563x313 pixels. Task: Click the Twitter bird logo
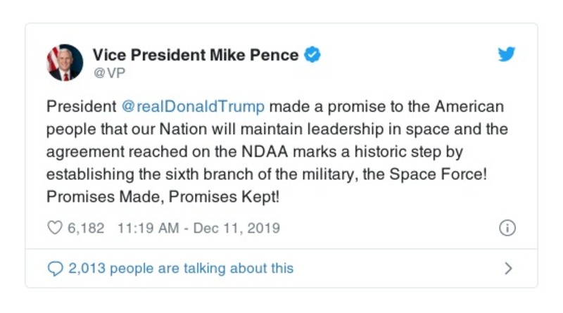coord(507,55)
